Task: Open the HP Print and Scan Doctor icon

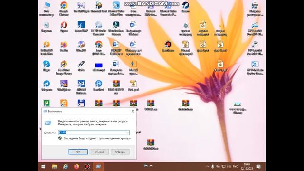Action: (255, 65)
